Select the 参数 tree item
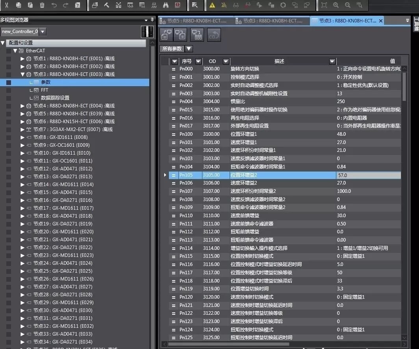Image resolution: width=419 pixels, height=349 pixels. [x=46, y=82]
